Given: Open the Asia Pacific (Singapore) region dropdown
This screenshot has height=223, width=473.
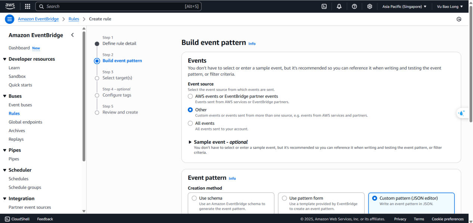Looking at the screenshot, I should (x=404, y=6).
